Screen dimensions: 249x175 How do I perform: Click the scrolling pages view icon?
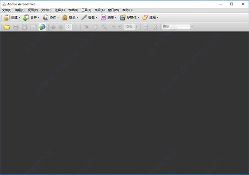coord(146,27)
